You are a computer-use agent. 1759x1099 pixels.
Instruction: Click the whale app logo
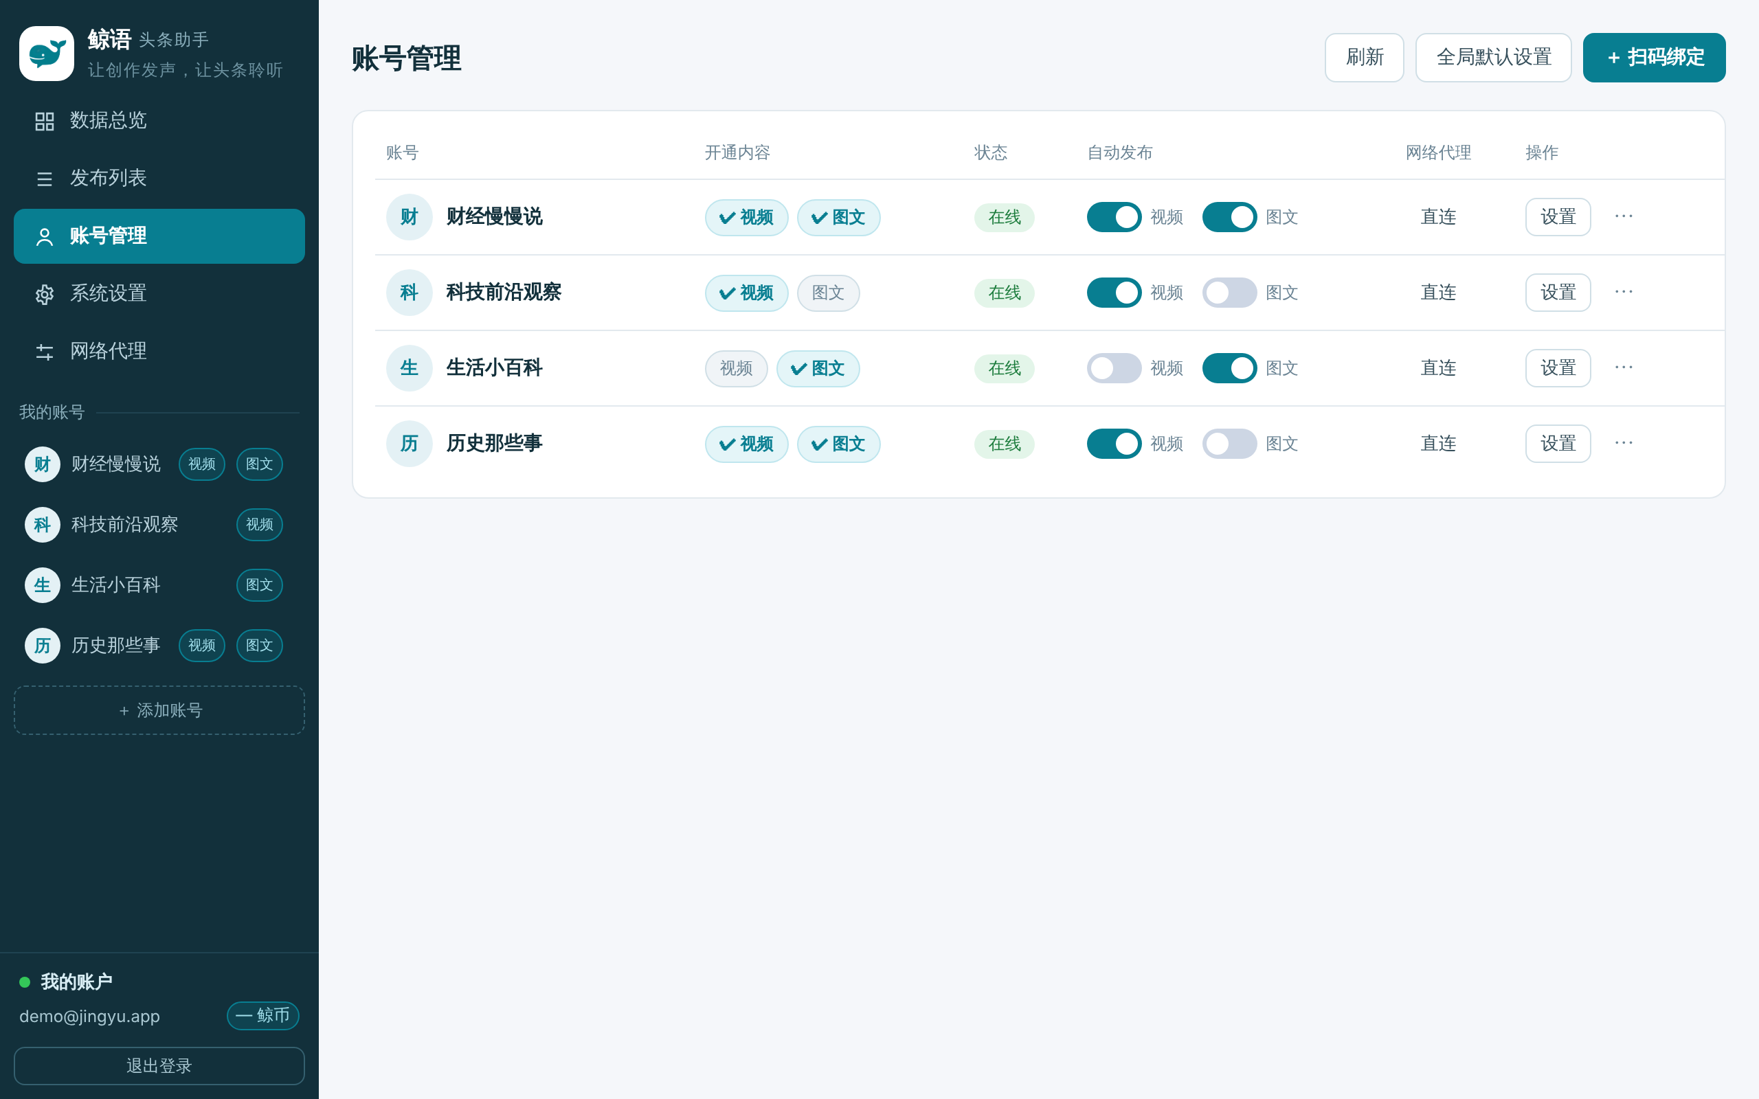pos(47,54)
